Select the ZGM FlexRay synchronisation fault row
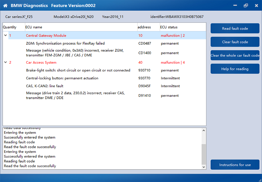 pos(65,44)
